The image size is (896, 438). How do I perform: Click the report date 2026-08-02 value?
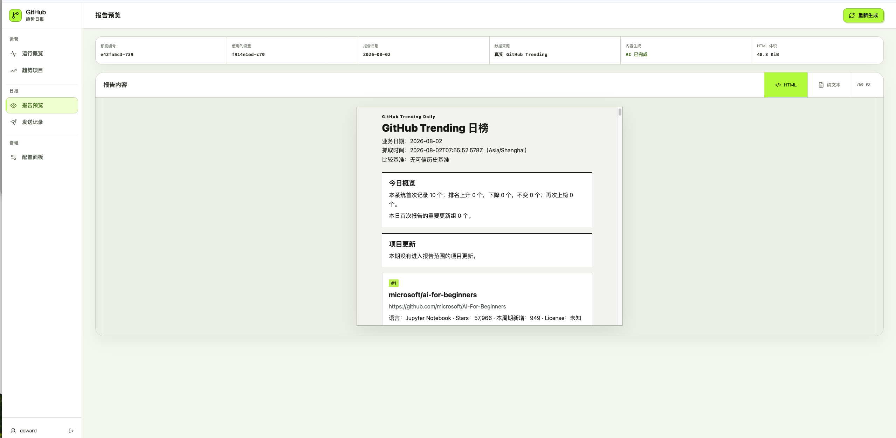[377, 55]
